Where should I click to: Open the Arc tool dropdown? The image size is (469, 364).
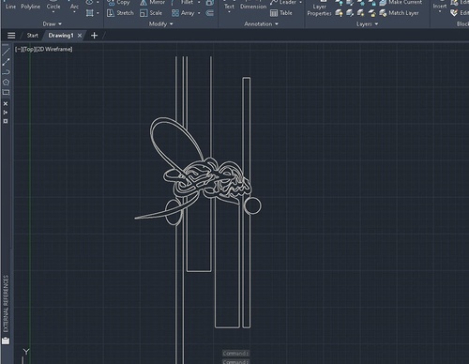(x=74, y=12)
